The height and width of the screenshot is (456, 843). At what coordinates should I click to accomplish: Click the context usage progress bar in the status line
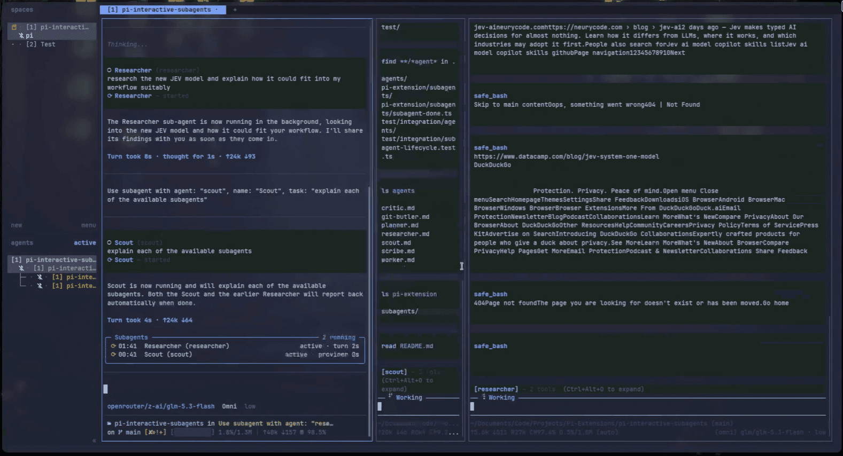[x=192, y=433]
